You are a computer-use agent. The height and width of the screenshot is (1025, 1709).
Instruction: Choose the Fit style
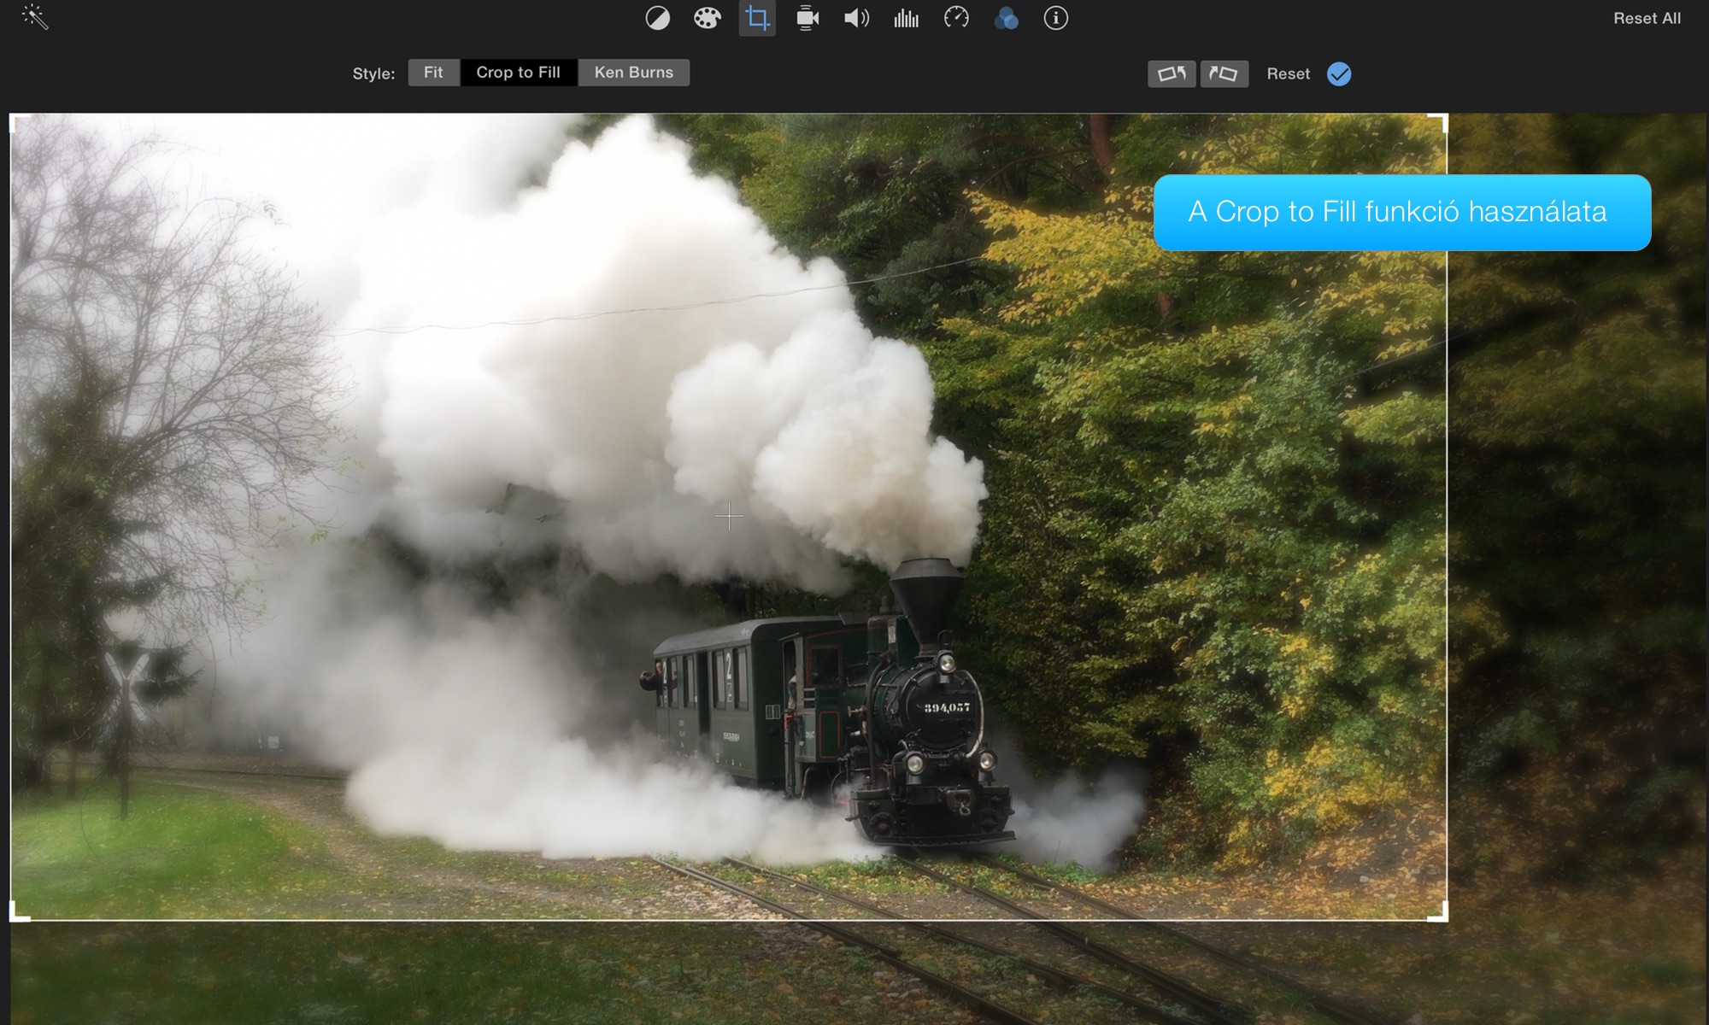(433, 73)
